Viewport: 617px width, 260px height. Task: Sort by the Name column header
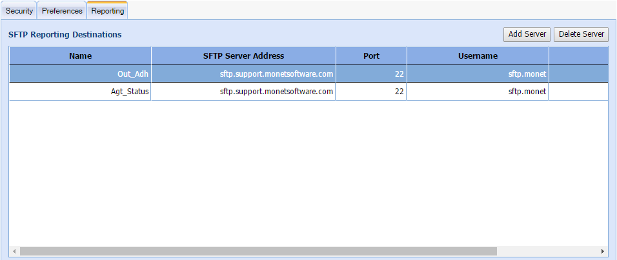click(80, 56)
